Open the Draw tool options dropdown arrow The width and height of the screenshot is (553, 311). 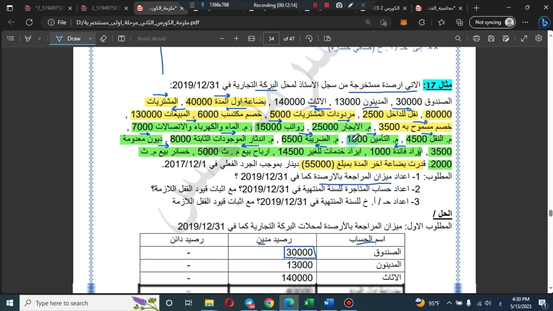pos(90,38)
